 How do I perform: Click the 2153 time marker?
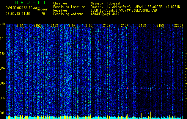coord(54,26)
